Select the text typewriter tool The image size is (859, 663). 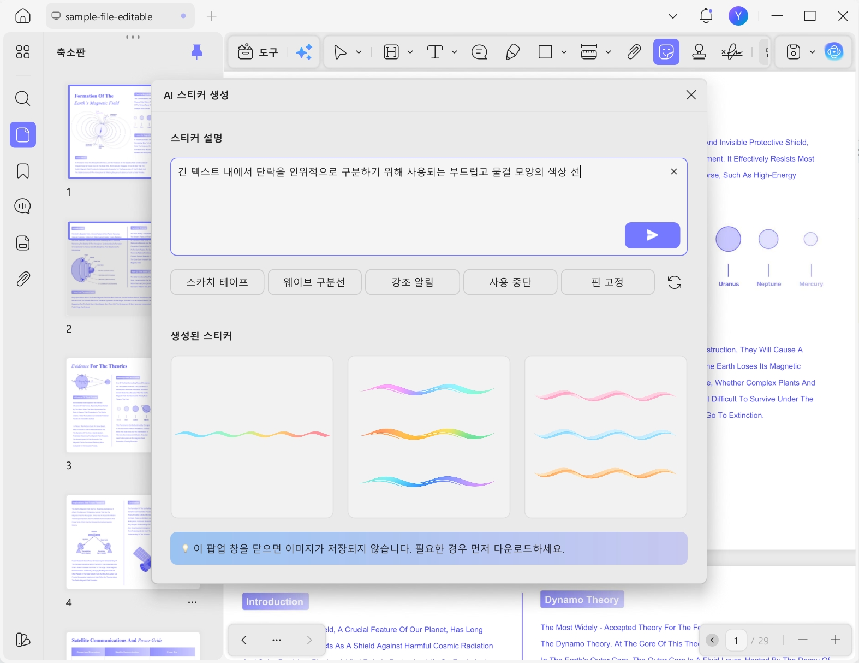click(x=435, y=52)
